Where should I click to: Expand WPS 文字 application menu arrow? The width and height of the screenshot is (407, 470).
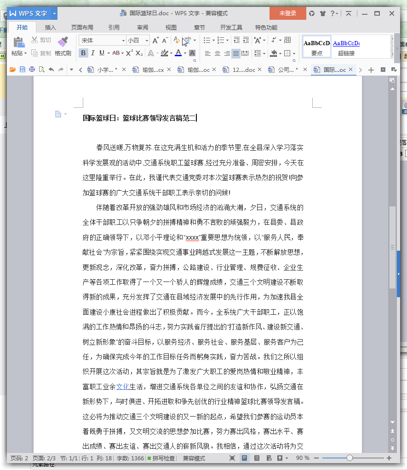point(54,13)
